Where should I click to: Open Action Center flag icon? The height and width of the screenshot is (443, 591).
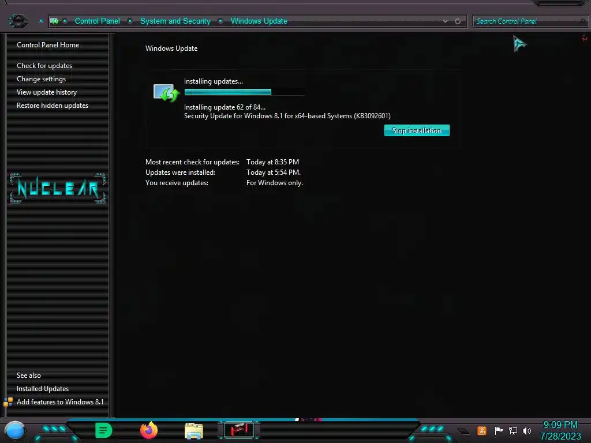499,430
